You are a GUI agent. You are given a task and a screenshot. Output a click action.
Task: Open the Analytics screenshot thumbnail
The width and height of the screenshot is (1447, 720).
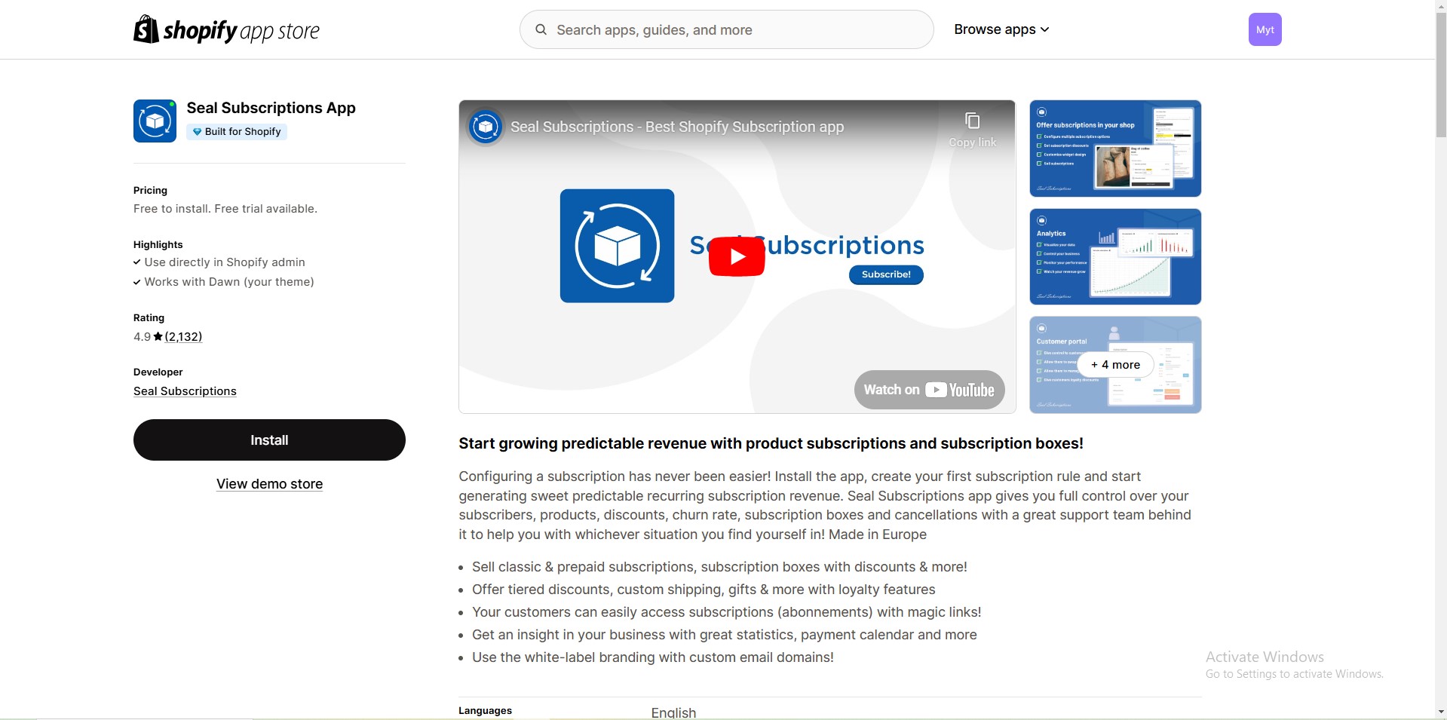[x=1115, y=257]
